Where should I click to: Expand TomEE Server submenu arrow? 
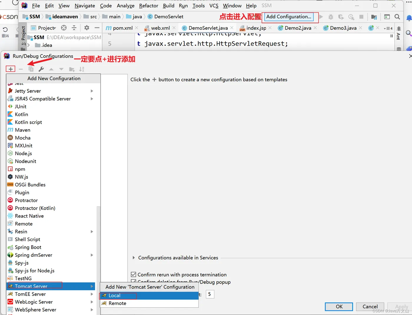pos(92,294)
